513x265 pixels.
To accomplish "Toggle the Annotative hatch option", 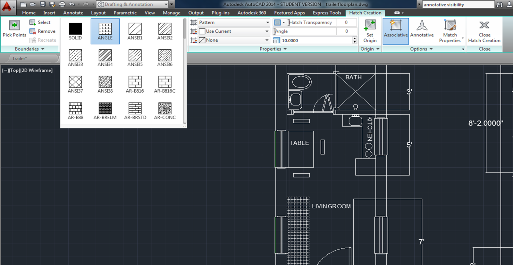I will [x=422, y=29].
